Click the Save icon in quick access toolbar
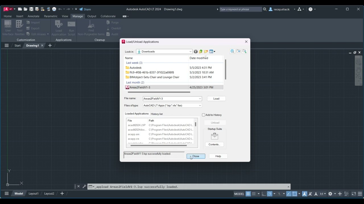This screenshot has height=204, width=364. pyautogui.click(x=31, y=9)
